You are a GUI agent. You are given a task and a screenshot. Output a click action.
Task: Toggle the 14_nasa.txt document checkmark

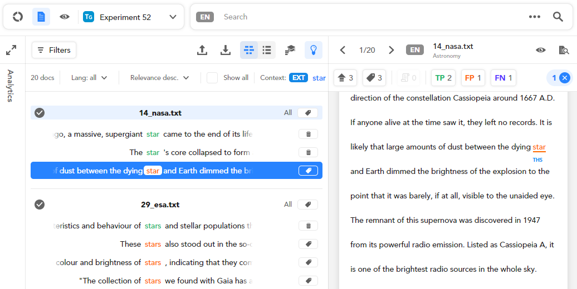[x=40, y=113]
